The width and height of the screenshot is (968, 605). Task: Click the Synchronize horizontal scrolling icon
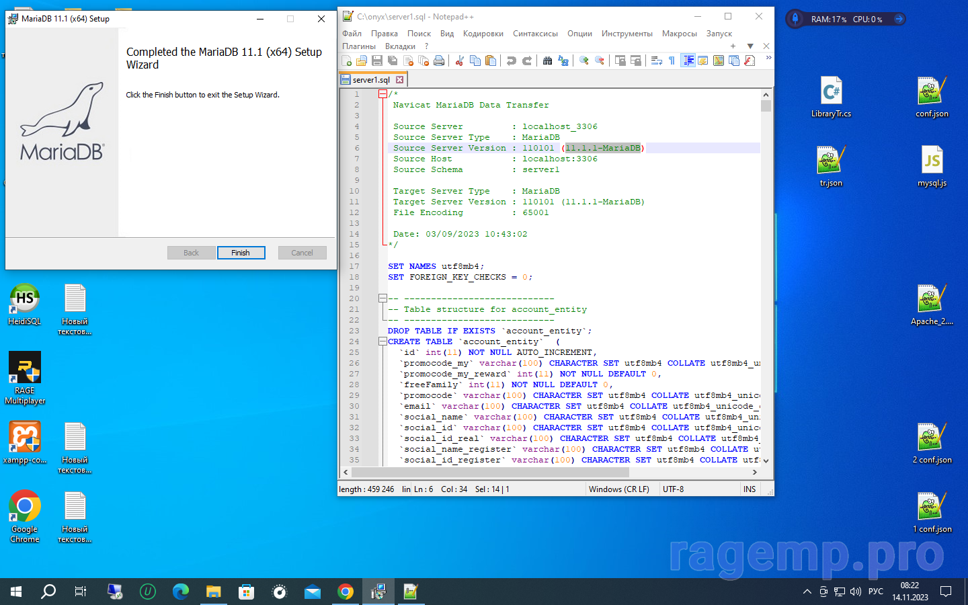636,61
